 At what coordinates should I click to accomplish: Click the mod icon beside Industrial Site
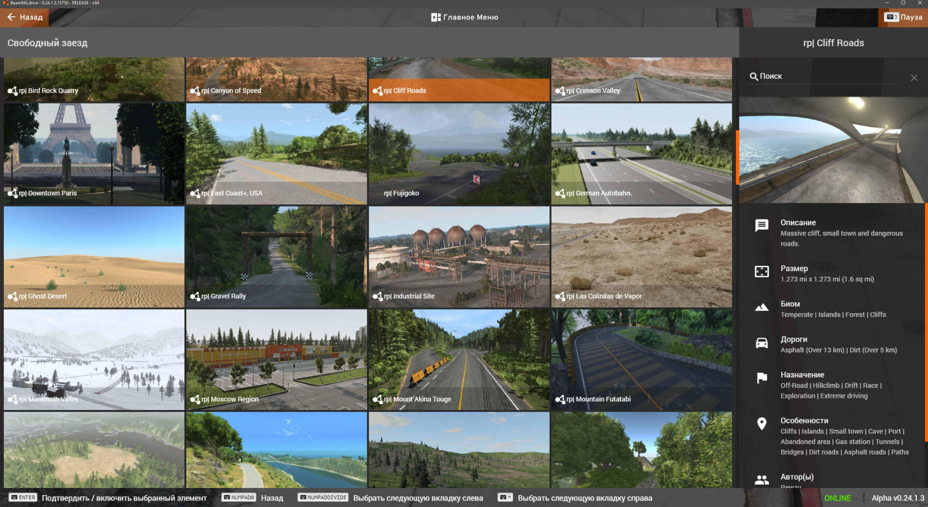(378, 296)
